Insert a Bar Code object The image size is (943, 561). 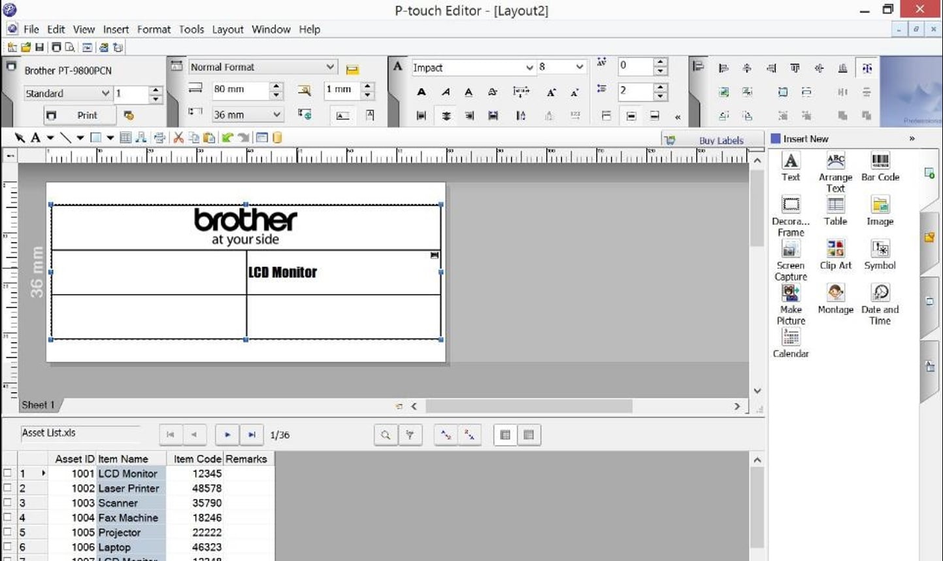880,167
